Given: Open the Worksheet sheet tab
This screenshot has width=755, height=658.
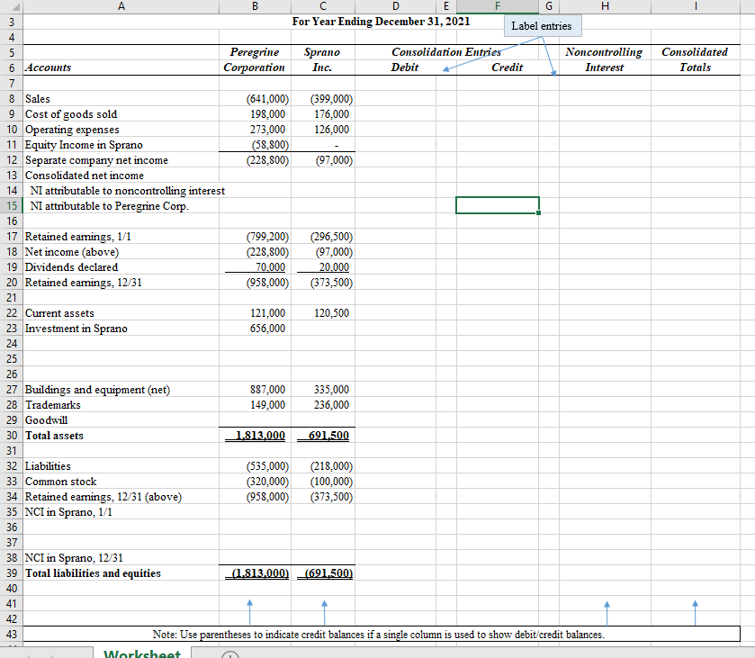Looking at the screenshot, I should 142,653.
